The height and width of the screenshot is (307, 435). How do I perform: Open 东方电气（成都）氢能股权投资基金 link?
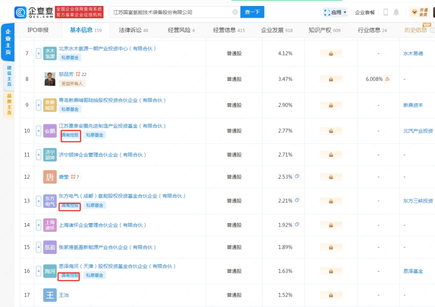pos(122,196)
